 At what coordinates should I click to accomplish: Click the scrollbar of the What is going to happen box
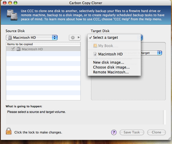tap(164, 117)
